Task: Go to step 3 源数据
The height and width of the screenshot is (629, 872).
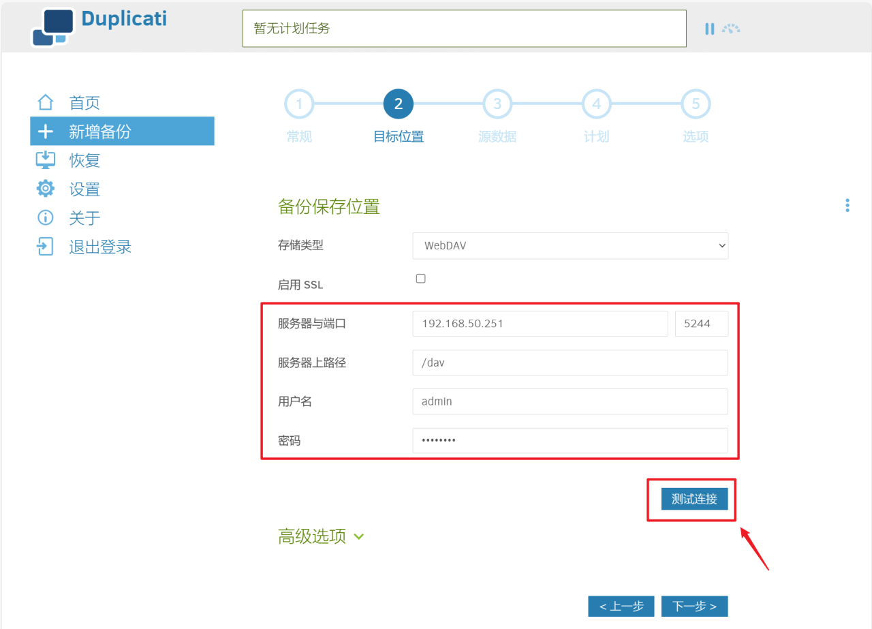Action: pos(497,104)
